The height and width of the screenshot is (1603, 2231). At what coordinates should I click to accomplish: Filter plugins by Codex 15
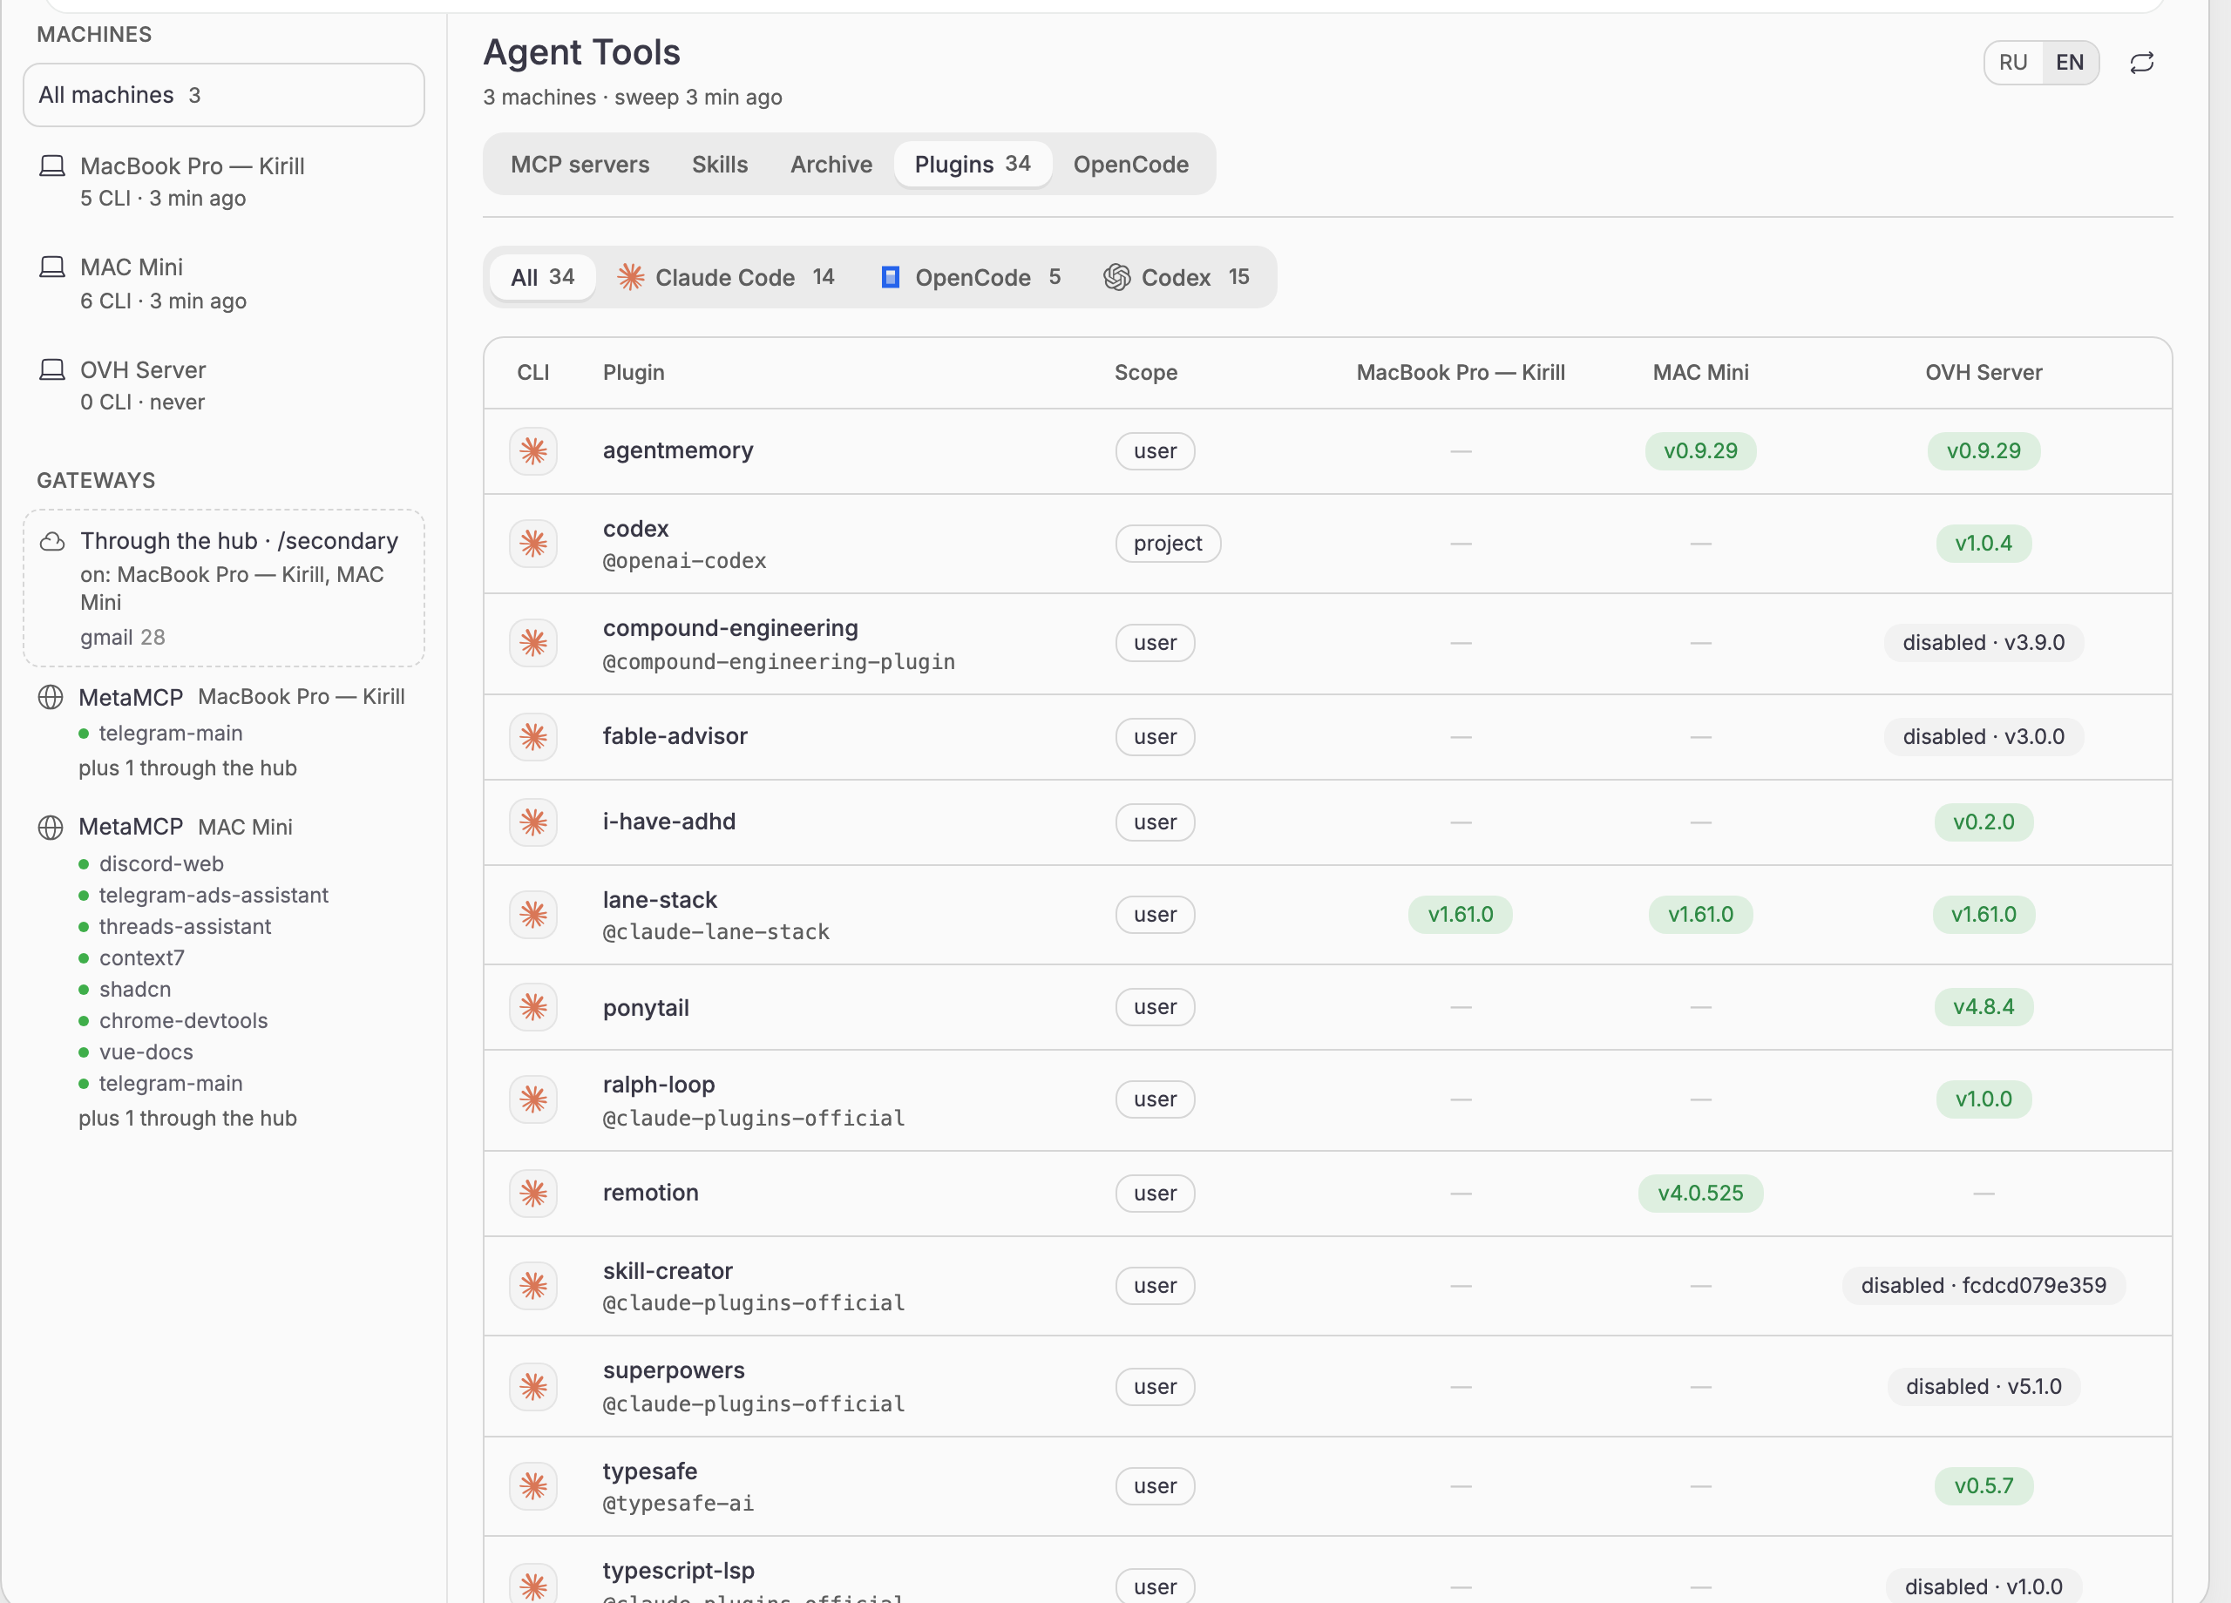(1176, 277)
